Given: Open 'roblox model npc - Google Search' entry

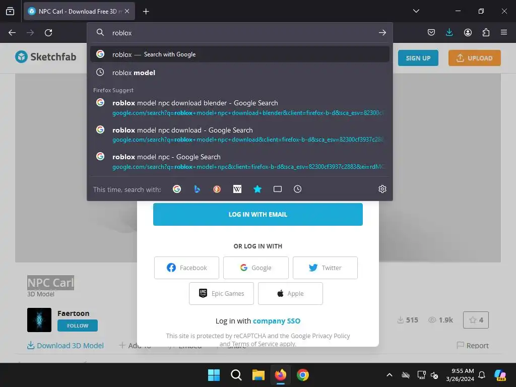Looking at the screenshot, I should click(x=239, y=162).
